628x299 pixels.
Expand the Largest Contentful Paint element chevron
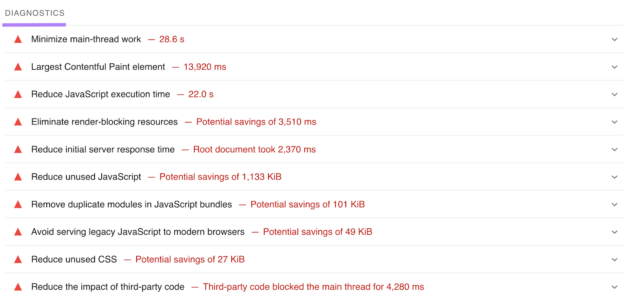pyautogui.click(x=614, y=67)
